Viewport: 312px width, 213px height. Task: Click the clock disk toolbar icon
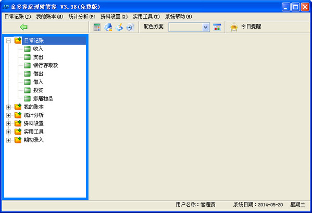tap(130, 27)
